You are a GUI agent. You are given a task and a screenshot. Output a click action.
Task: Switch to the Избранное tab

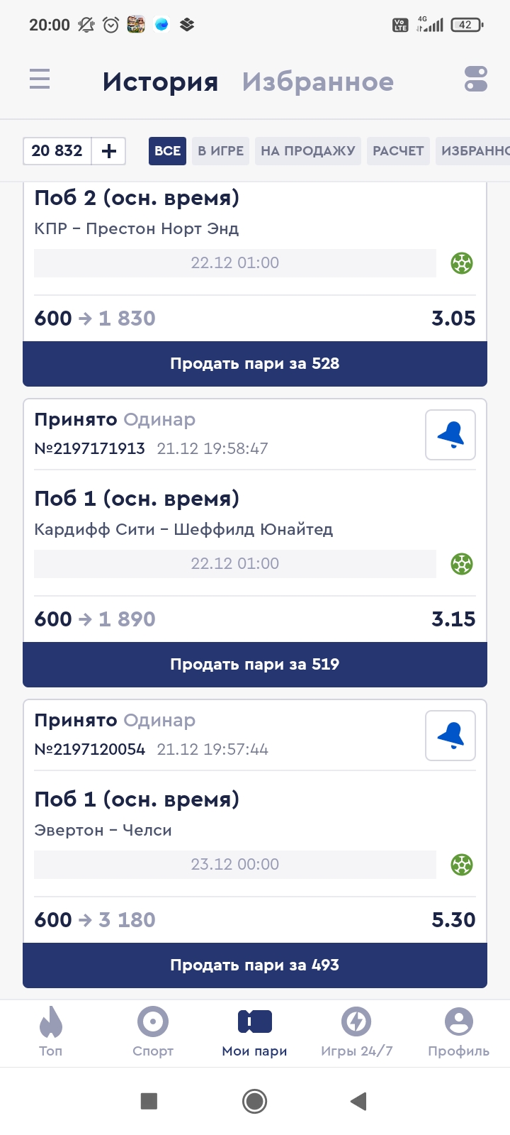click(317, 82)
